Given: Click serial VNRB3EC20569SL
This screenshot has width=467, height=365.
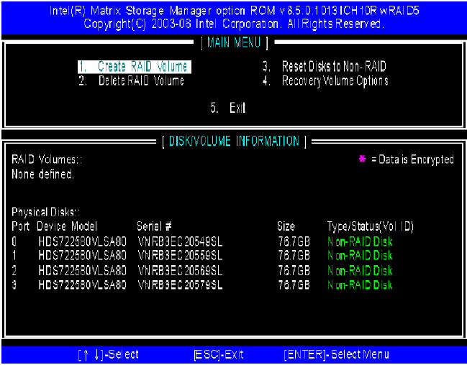Looking at the screenshot, I should coord(180,271).
